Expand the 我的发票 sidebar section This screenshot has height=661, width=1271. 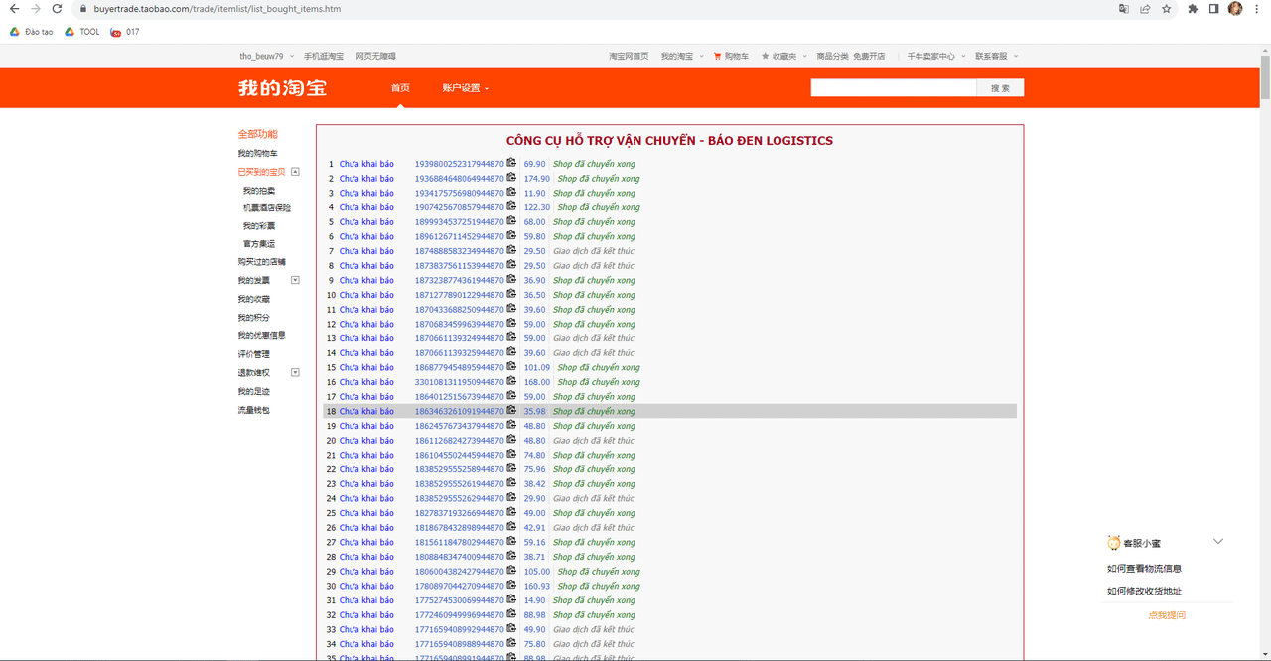(x=295, y=281)
